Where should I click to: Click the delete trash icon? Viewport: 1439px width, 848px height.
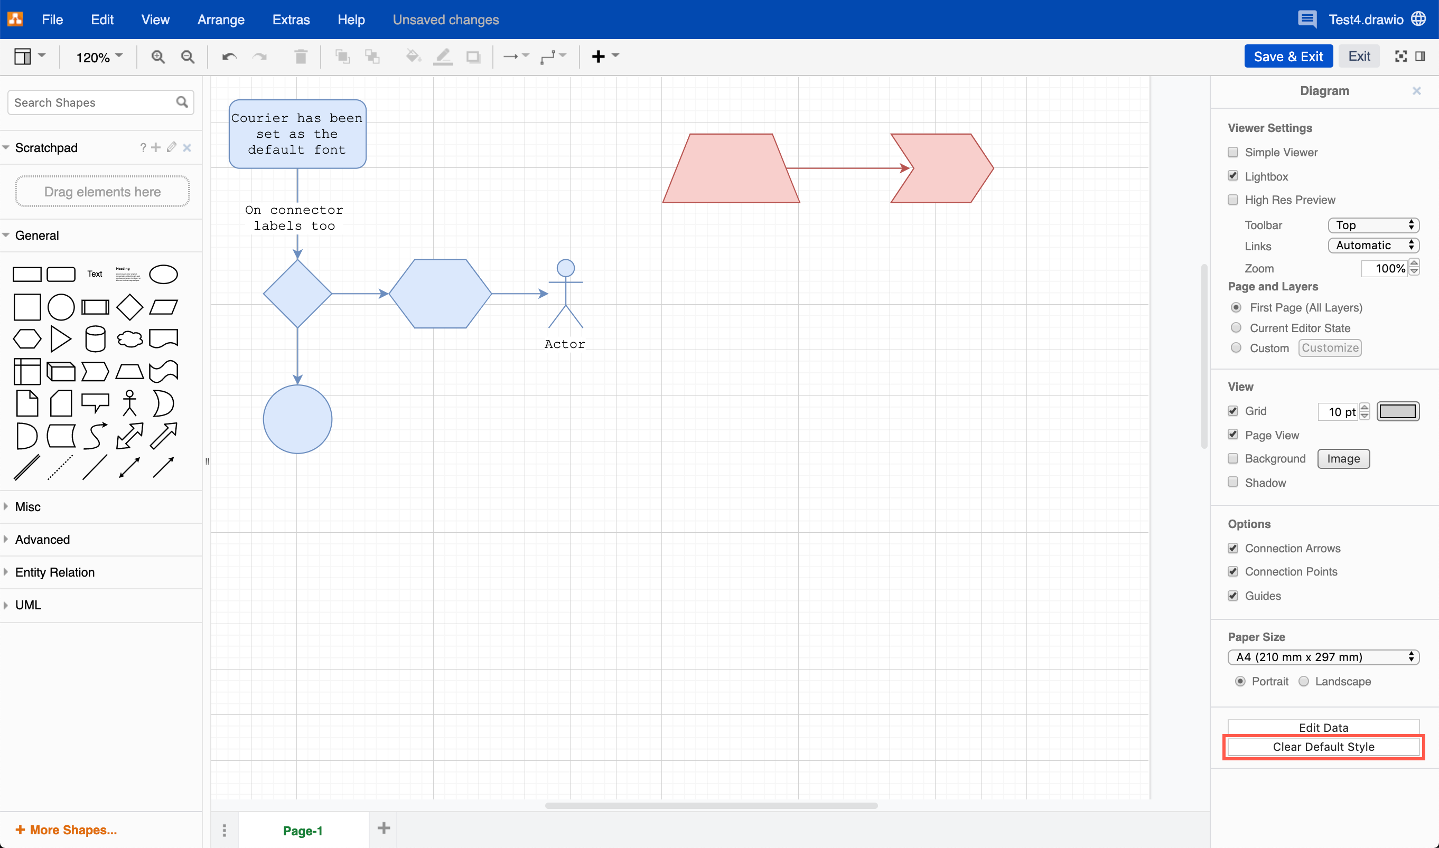[x=301, y=56]
